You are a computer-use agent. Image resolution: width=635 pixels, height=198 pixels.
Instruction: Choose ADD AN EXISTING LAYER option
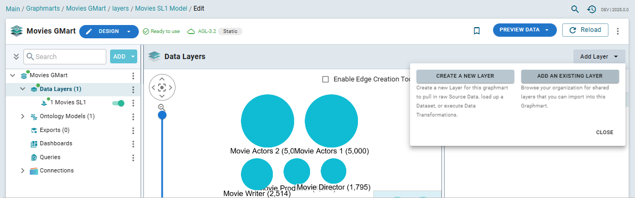point(570,76)
